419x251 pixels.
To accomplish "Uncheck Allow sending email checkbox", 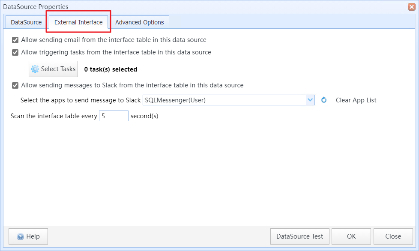I will coord(15,40).
